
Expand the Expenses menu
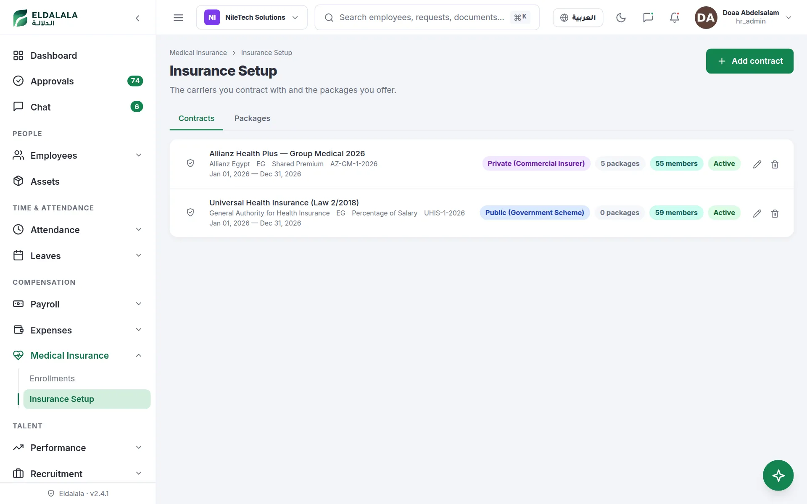tap(78, 330)
